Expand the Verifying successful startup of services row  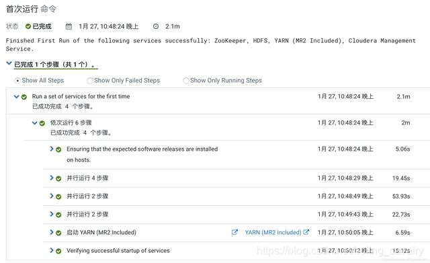point(52,250)
